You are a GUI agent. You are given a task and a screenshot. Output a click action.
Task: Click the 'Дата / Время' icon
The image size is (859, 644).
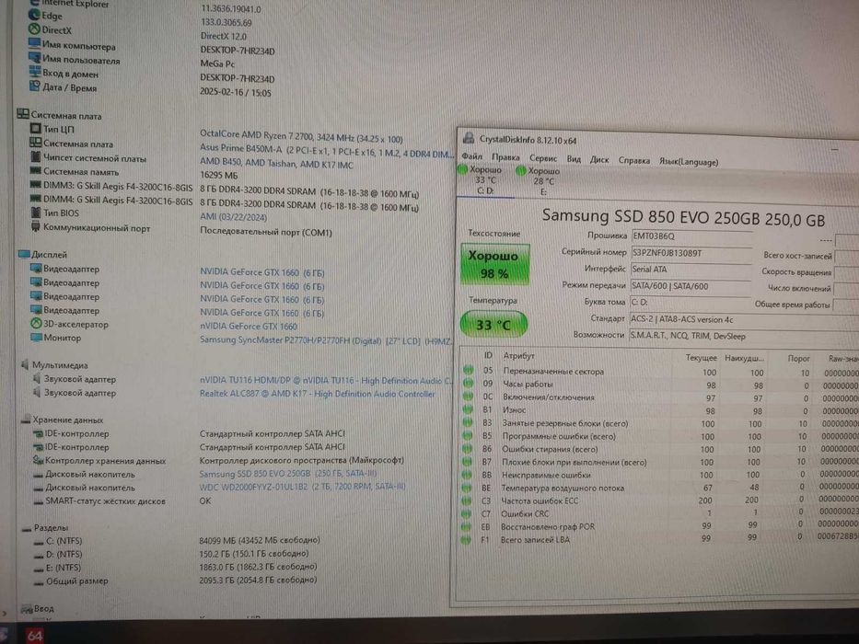(35, 86)
